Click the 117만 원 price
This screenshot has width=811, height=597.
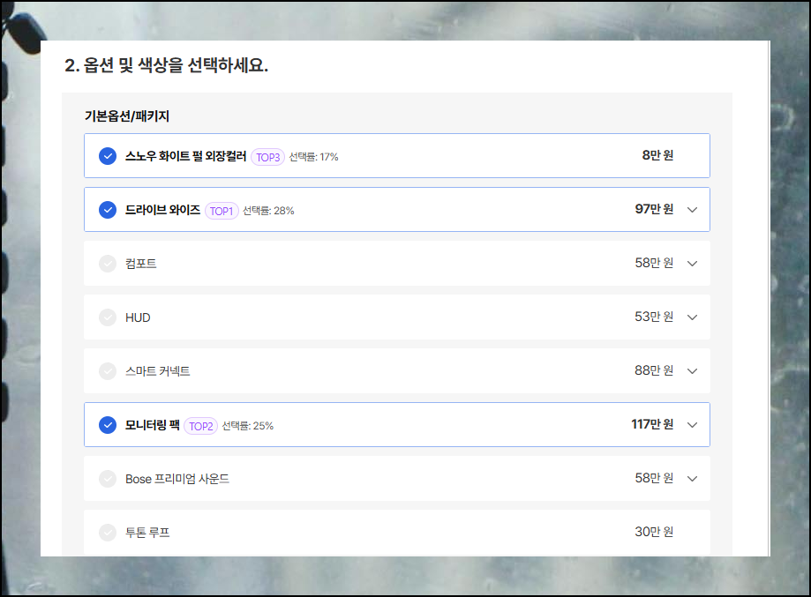point(652,424)
